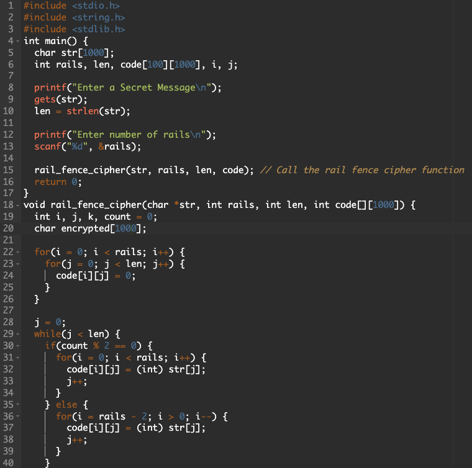Collapse the main function fold arrow at line 4
This screenshot has height=468, width=472.
17,41
